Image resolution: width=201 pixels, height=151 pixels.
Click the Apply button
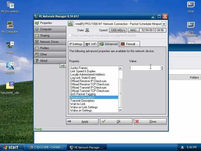[82, 122]
